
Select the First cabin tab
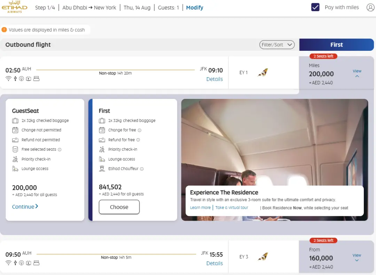[x=336, y=45]
